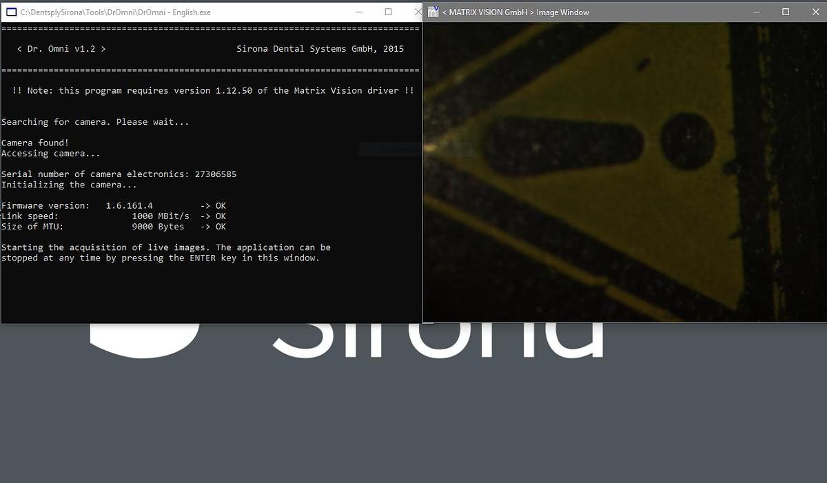The image size is (827, 483).
Task: Maximize the Dr. Omni console window
Action: coord(388,12)
